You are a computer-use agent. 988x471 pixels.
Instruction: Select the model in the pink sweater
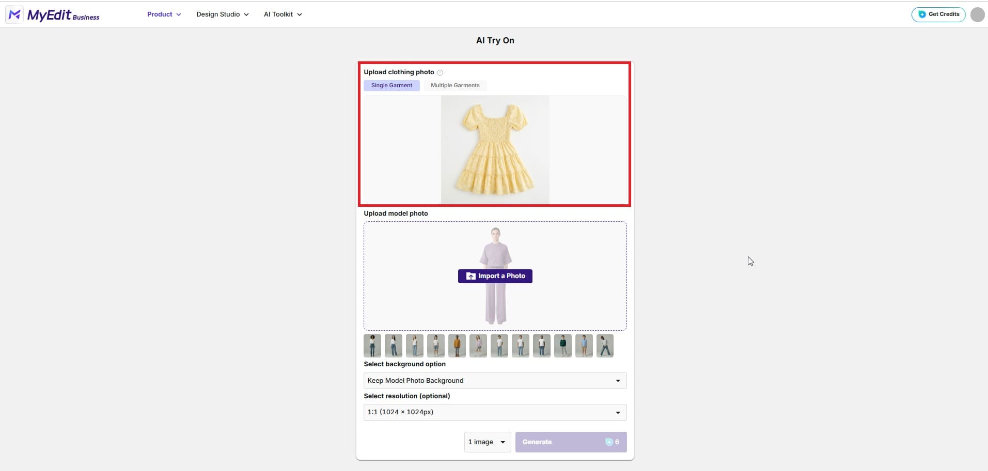[478, 346]
